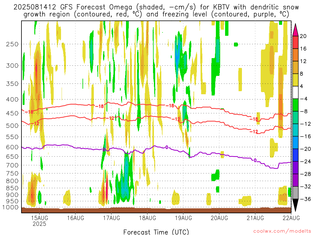Click the 800 pressure level label
The height and width of the screenshot is (235, 314).
(x=12, y=181)
